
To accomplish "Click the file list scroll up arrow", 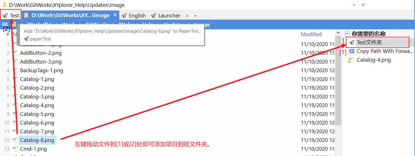I will coord(338,33).
